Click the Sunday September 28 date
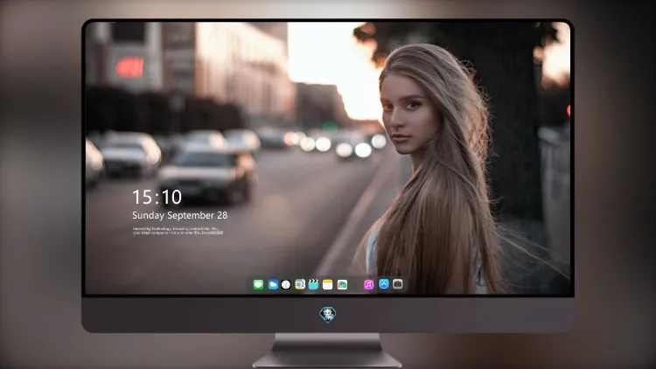The image size is (656, 369). (180, 215)
